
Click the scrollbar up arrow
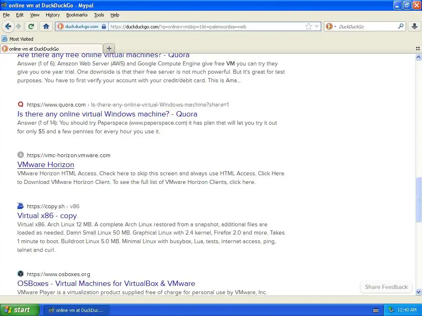tap(418, 57)
